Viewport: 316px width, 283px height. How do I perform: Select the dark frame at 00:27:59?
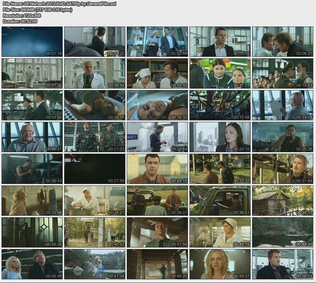pyautogui.click(x=95, y=169)
